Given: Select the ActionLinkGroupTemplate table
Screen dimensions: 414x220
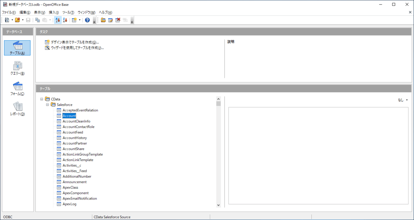Looking at the screenshot, I should (82, 154).
